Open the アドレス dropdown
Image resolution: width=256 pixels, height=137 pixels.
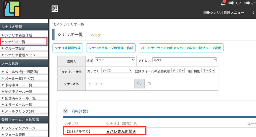coord(184,60)
